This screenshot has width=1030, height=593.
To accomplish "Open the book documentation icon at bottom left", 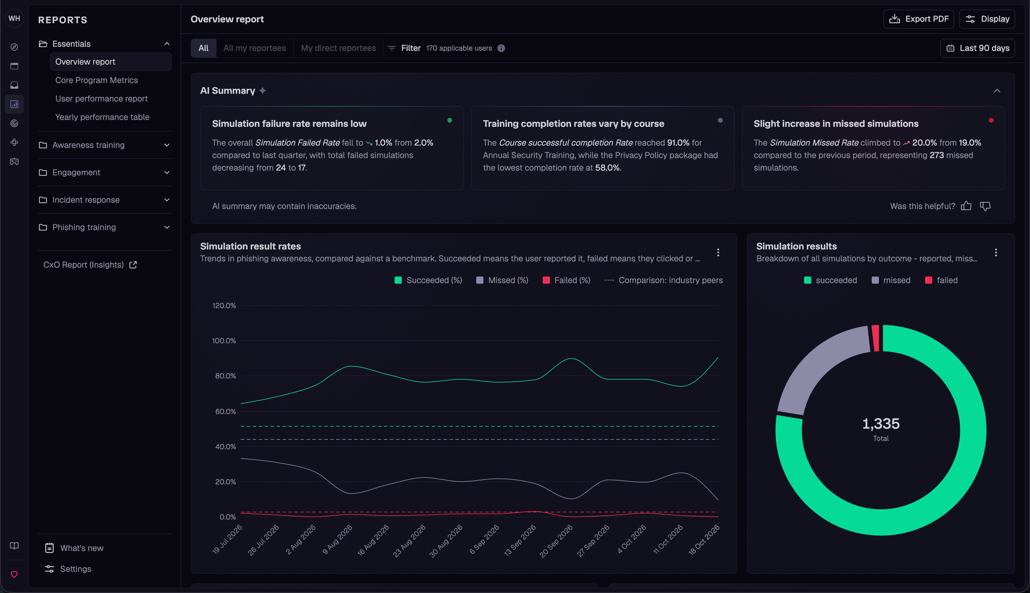I will (14, 546).
